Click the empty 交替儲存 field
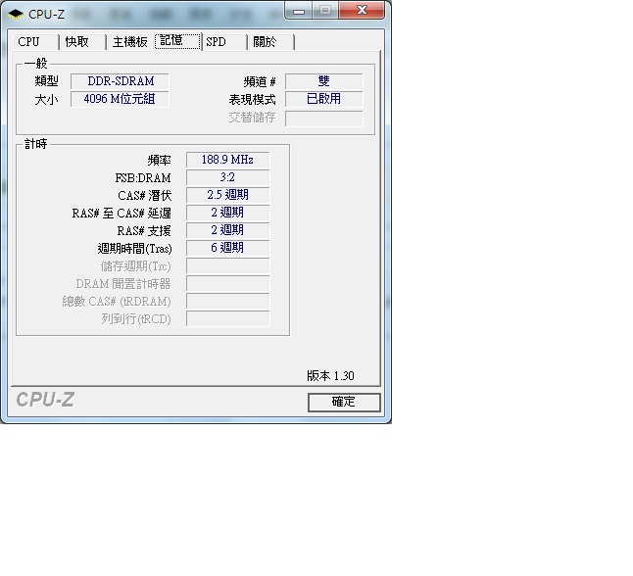Image resolution: width=633 pixels, height=576 pixels. point(323,119)
